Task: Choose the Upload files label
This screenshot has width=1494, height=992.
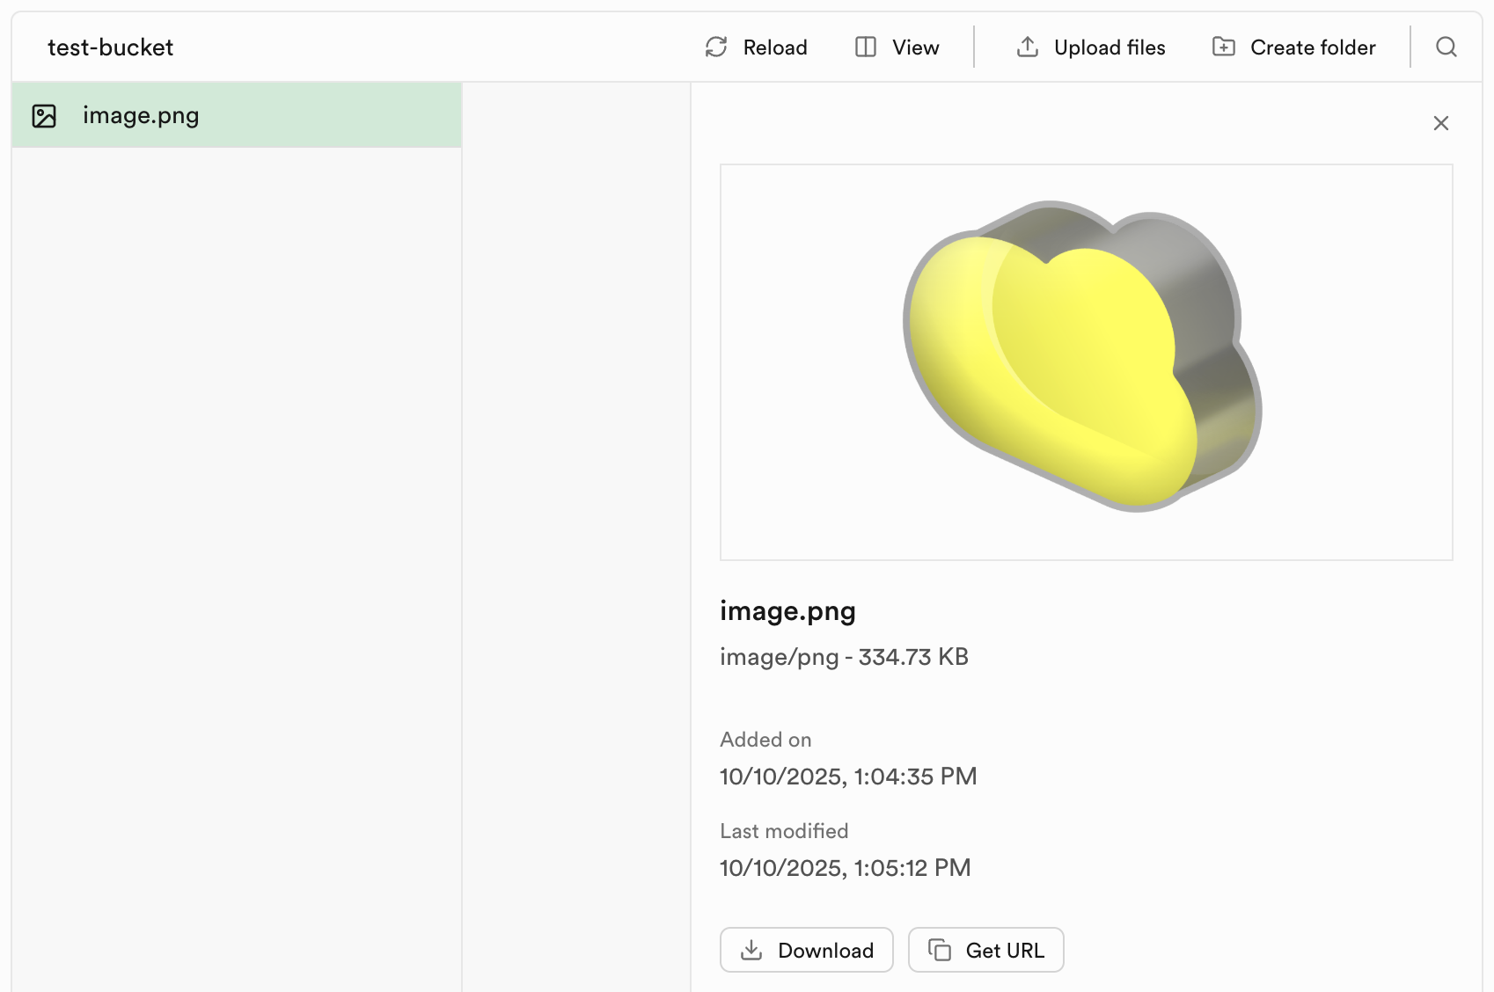Action: point(1110,47)
